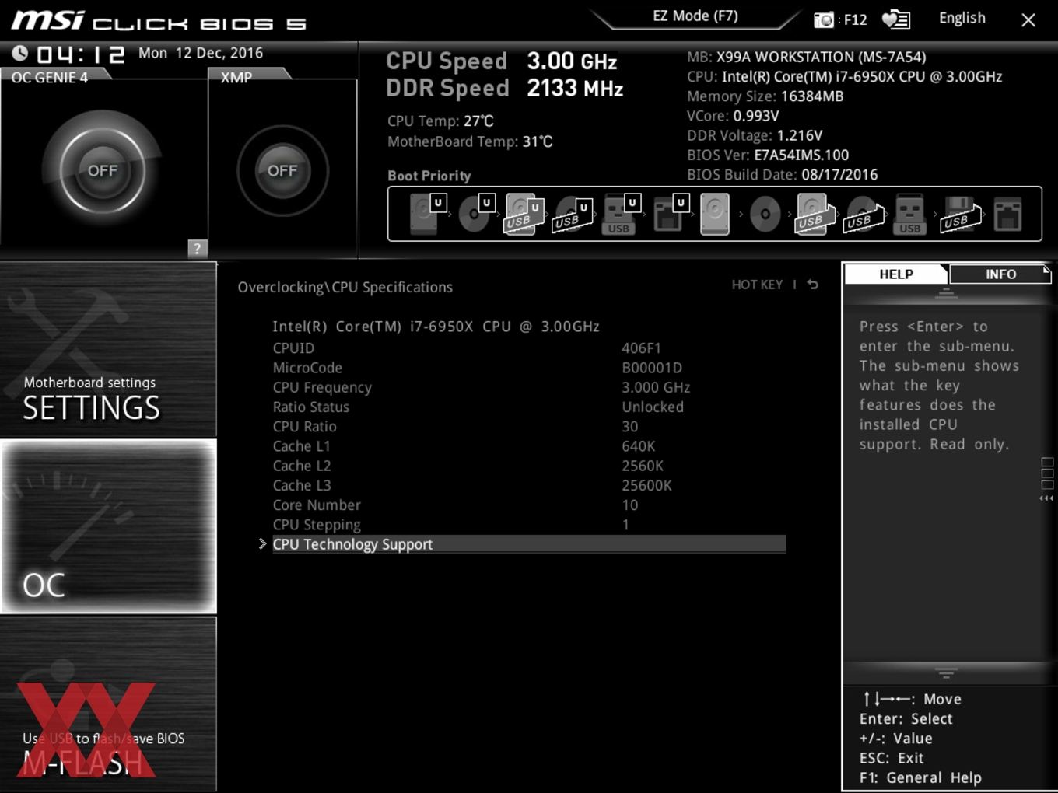Screen dimensions: 1058x793
Task: Click the Overclocking\CPU Specifications breadcrumb
Action: 345,287
